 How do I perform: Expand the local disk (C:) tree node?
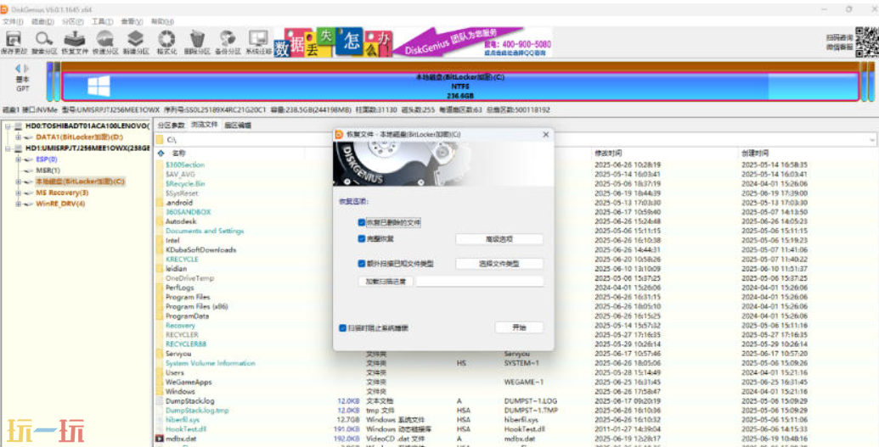[18, 182]
